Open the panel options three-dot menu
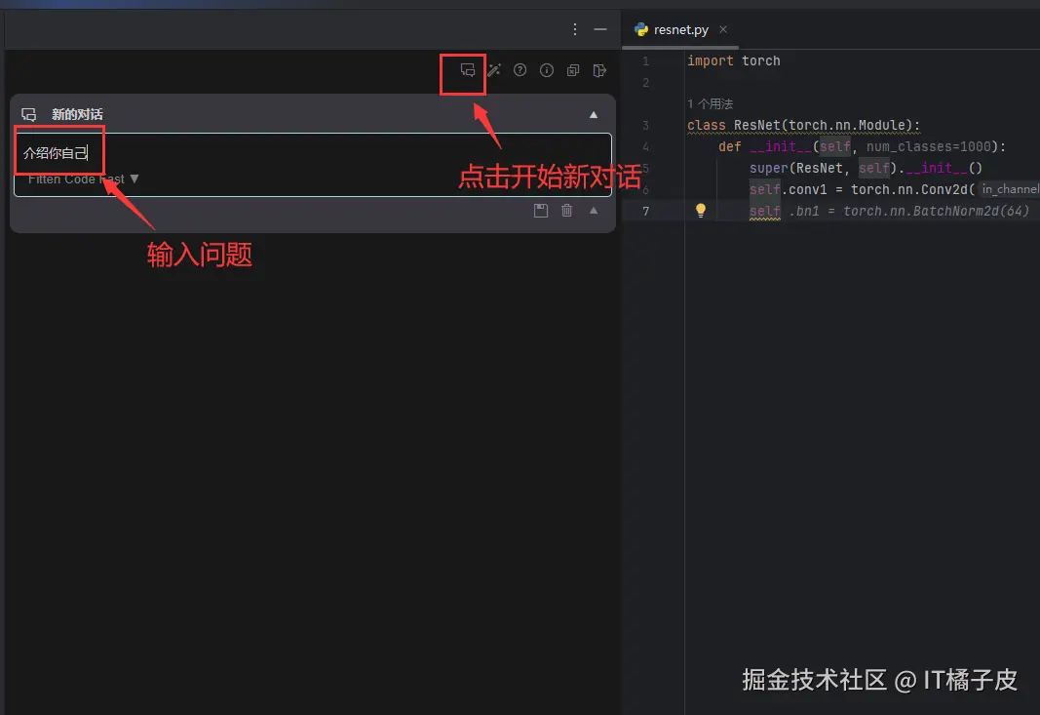The height and width of the screenshot is (715, 1040). [575, 29]
